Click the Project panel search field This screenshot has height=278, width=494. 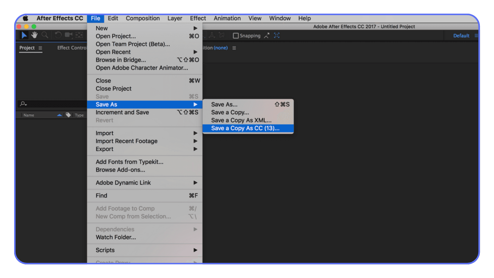(x=51, y=104)
